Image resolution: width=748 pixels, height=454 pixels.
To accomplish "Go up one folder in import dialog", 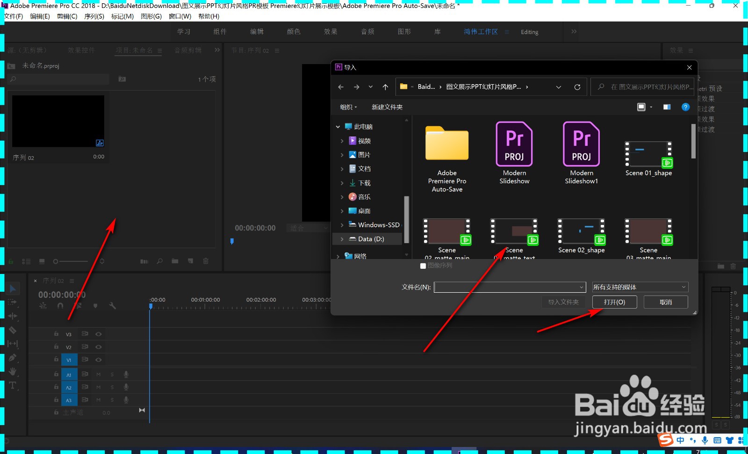I will tap(385, 87).
